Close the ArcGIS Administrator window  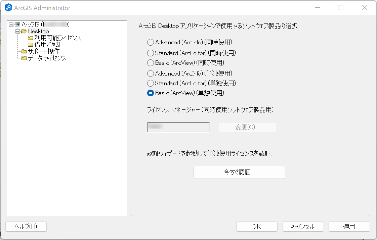coord(365,8)
